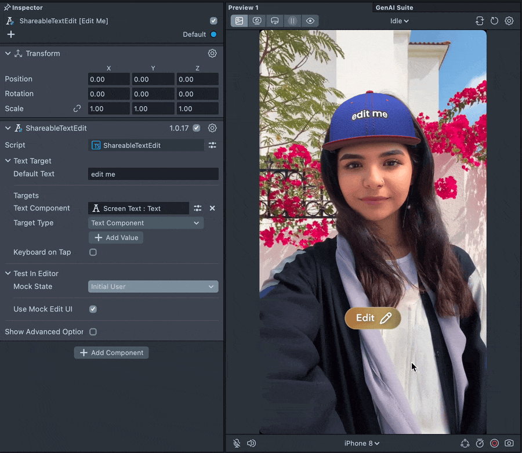Toggle the preview speaker audio icon
522x453 pixels.
point(251,443)
